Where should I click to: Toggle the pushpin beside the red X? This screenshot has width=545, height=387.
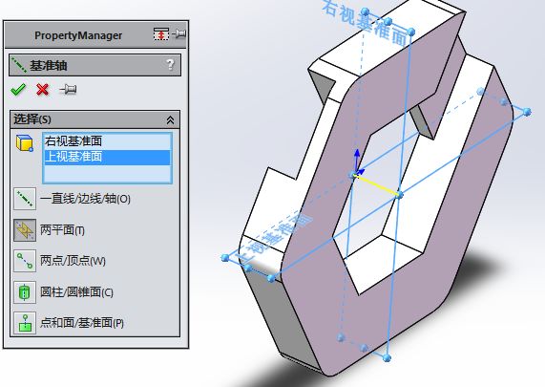click(68, 90)
